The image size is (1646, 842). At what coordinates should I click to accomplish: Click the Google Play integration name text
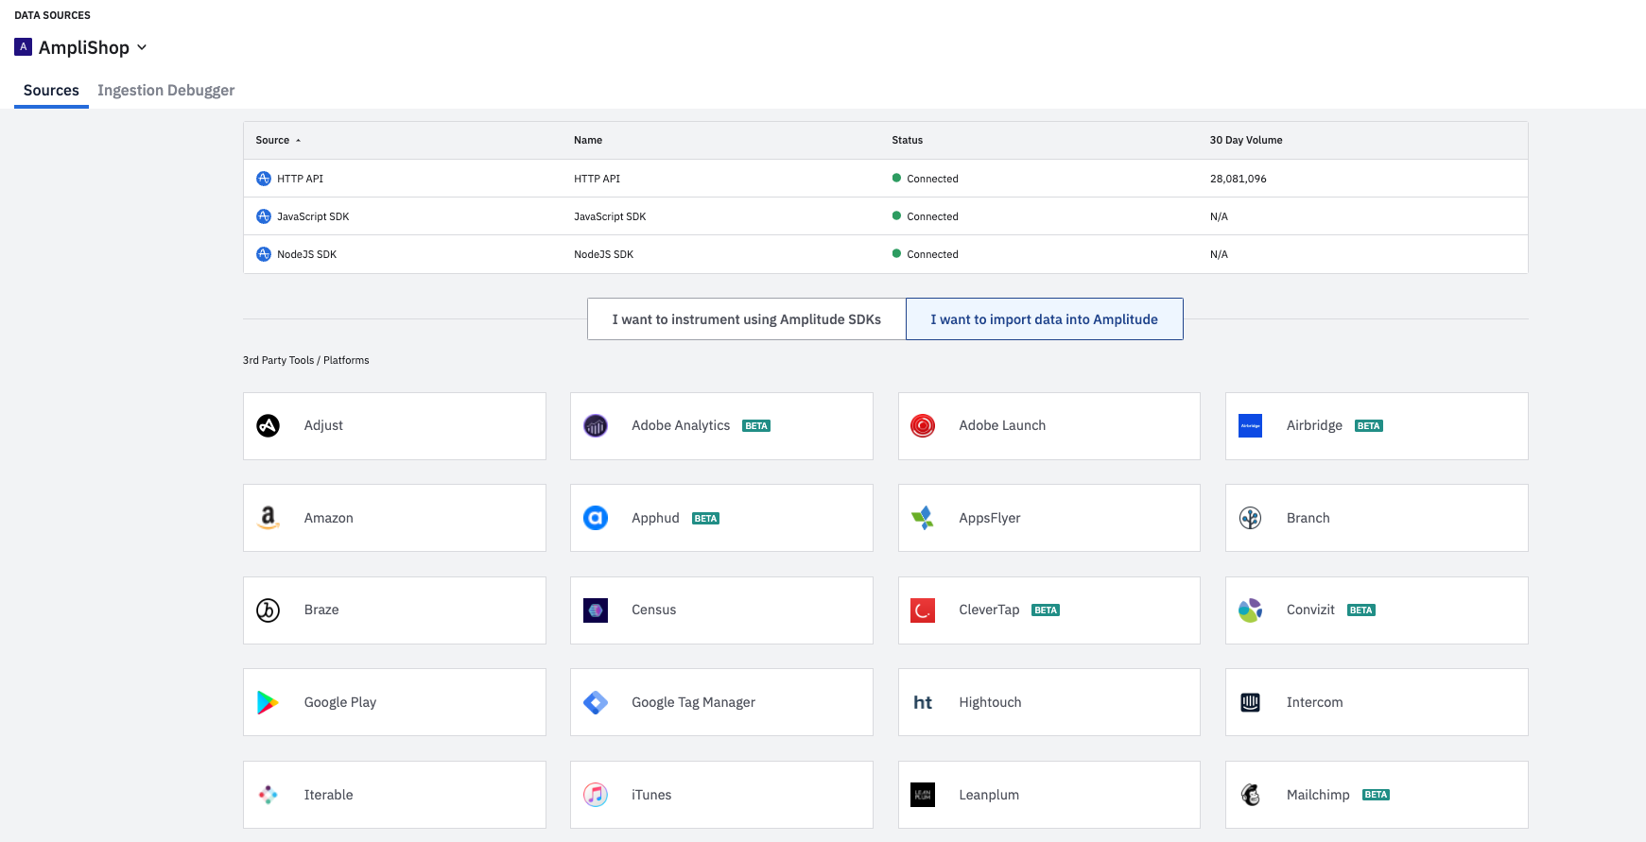(x=340, y=702)
